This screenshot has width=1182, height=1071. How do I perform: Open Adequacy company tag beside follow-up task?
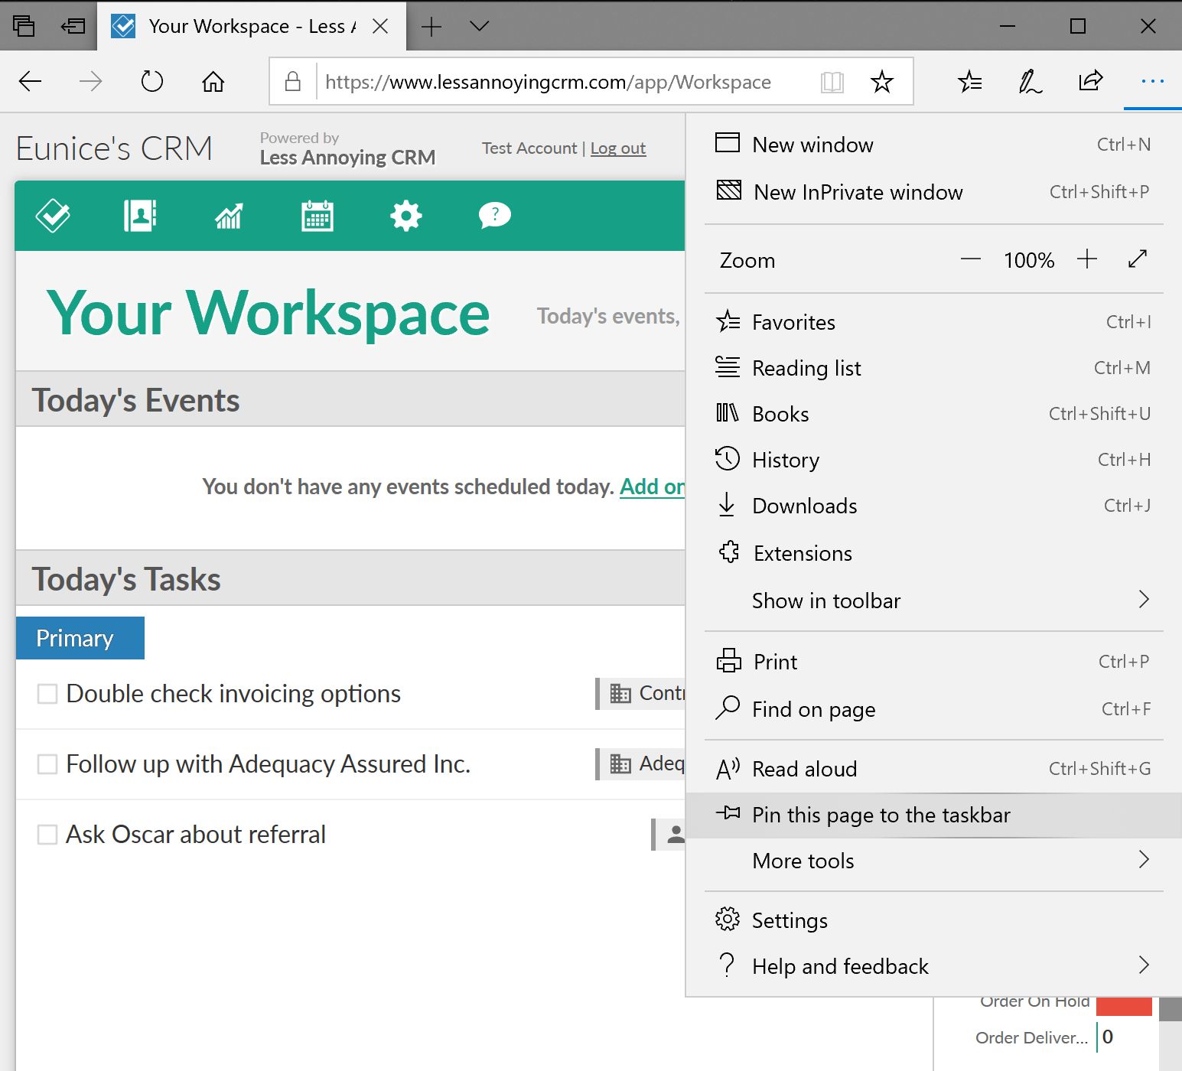(x=641, y=763)
